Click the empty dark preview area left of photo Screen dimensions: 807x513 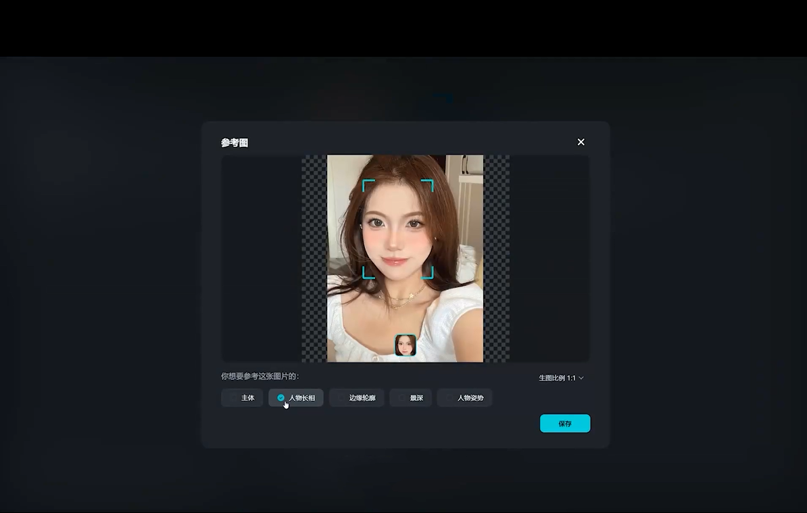click(x=261, y=258)
